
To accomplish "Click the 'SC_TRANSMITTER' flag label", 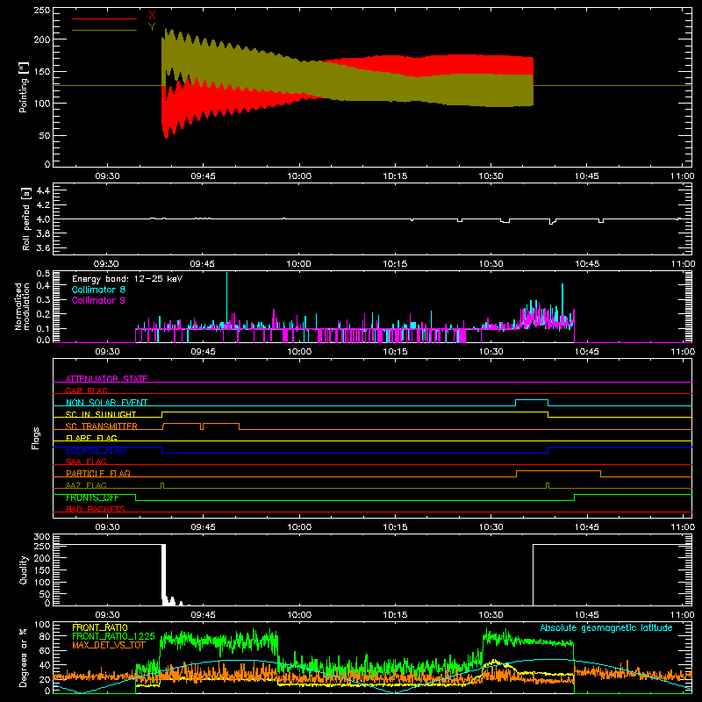I will point(102,426).
